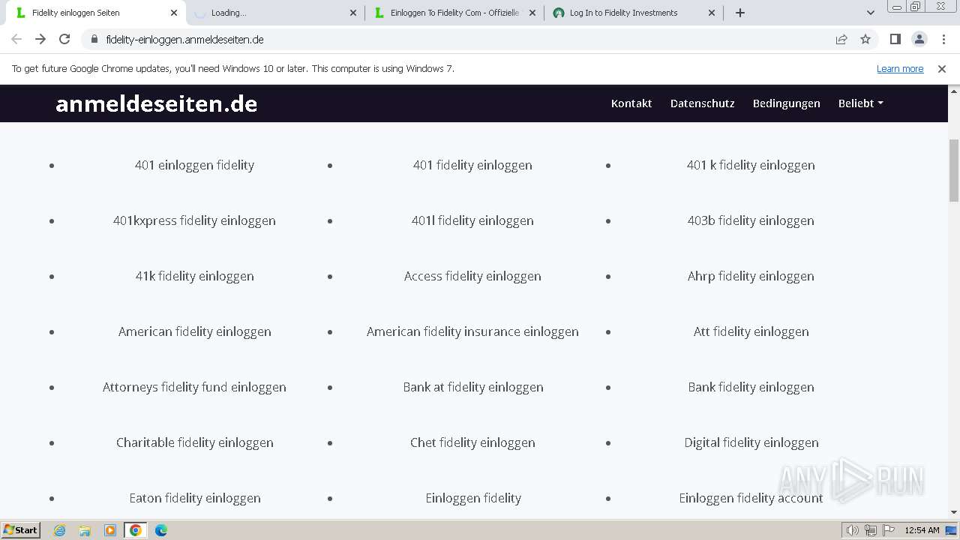960x540 pixels.
Task: Click the scrollbar up arrow
Action: click(x=954, y=90)
